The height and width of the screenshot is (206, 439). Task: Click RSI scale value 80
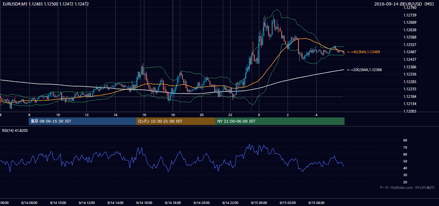point(405,140)
